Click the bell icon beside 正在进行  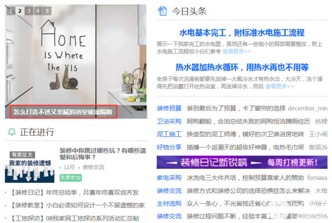pyautogui.click(x=12, y=132)
